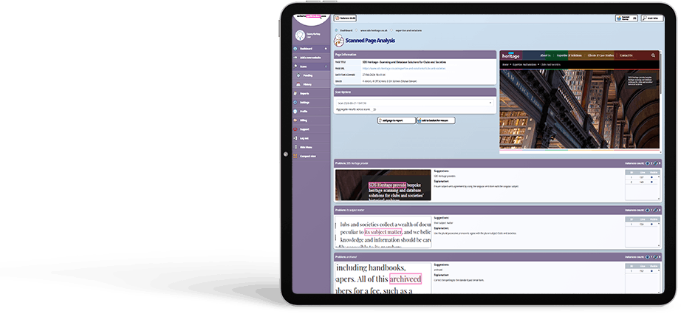
Task: Click the search icon in site preview
Action: click(x=653, y=55)
